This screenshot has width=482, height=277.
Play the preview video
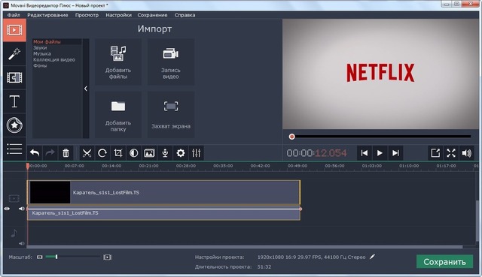pos(380,153)
